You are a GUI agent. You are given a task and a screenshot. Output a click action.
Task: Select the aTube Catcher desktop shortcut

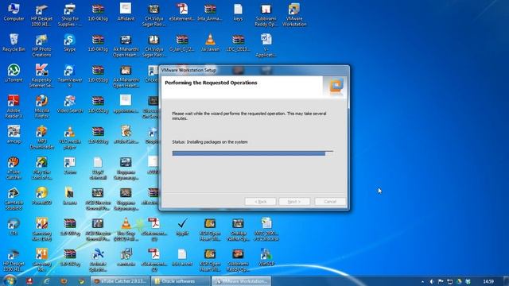tap(14, 168)
